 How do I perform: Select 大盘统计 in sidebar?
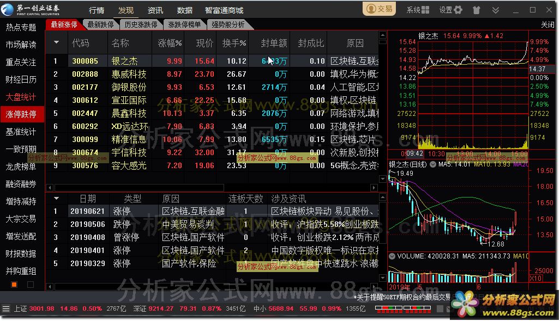(21, 97)
